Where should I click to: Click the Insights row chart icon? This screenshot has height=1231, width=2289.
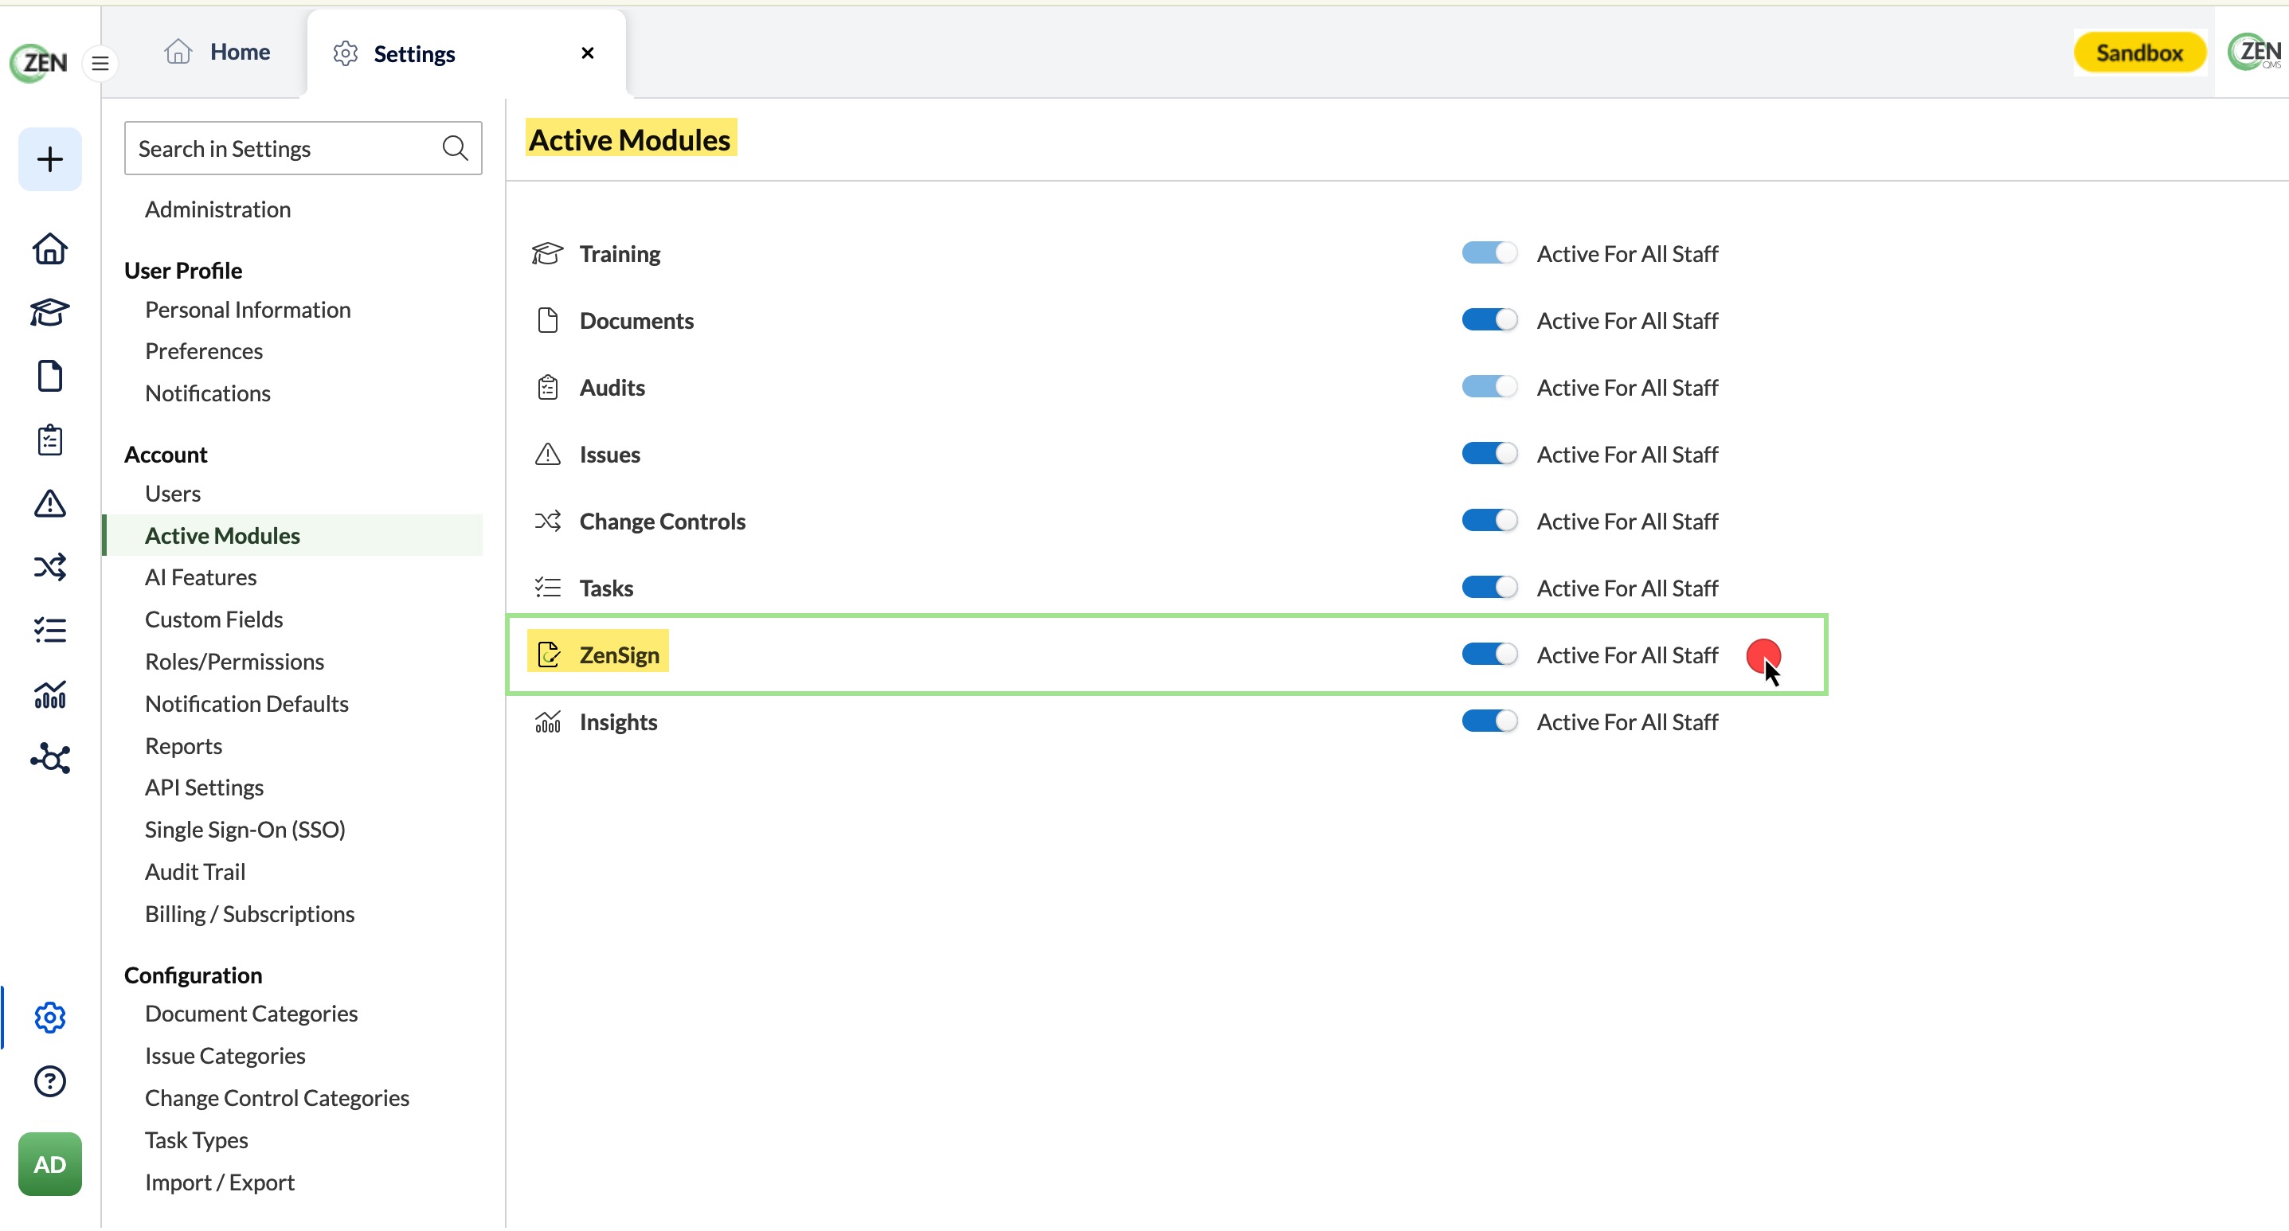[547, 722]
